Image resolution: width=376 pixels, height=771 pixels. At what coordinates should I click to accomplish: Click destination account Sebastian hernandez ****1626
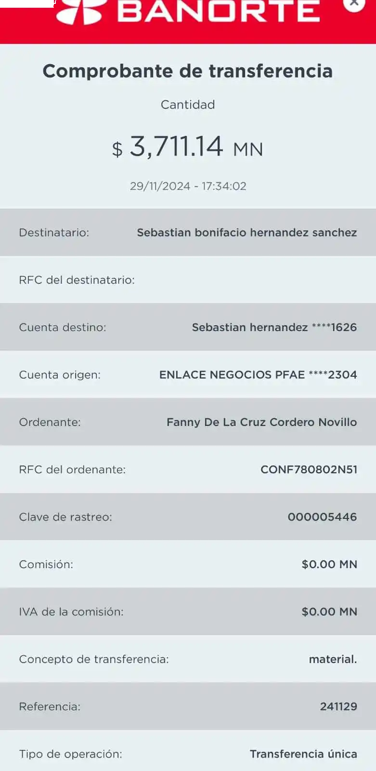click(274, 327)
